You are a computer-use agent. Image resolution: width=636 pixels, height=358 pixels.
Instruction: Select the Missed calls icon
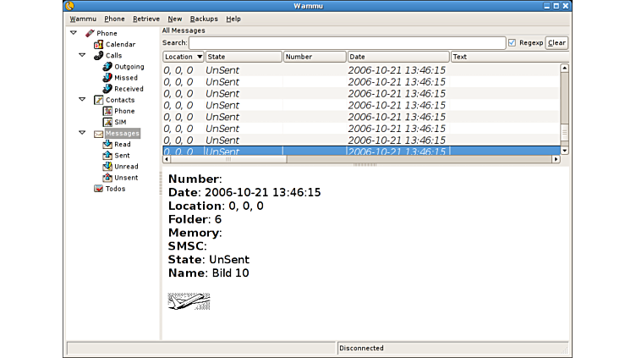(107, 77)
